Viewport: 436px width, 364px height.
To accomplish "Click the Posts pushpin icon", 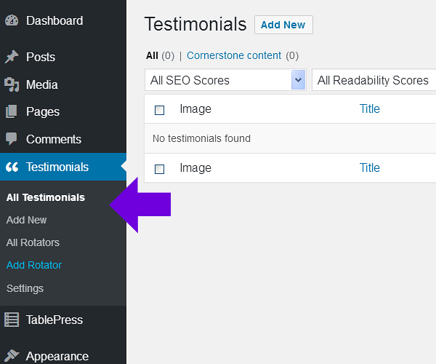I will (12, 57).
